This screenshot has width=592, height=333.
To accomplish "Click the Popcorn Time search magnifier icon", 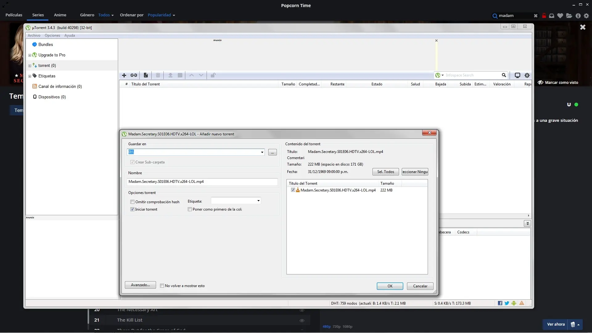I will (x=495, y=16).
